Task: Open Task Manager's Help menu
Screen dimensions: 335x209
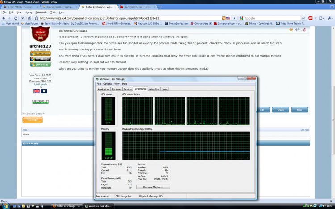Action: click(125, 84)
